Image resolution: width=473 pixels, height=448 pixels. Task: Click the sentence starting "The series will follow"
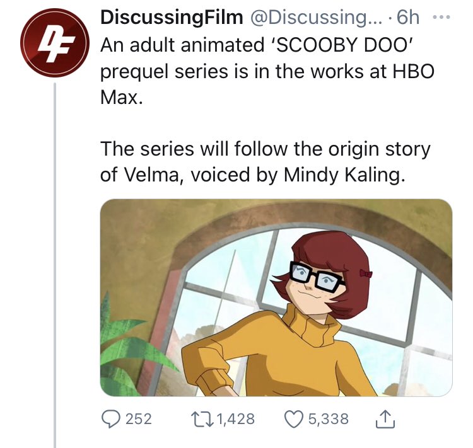point(265,149)
